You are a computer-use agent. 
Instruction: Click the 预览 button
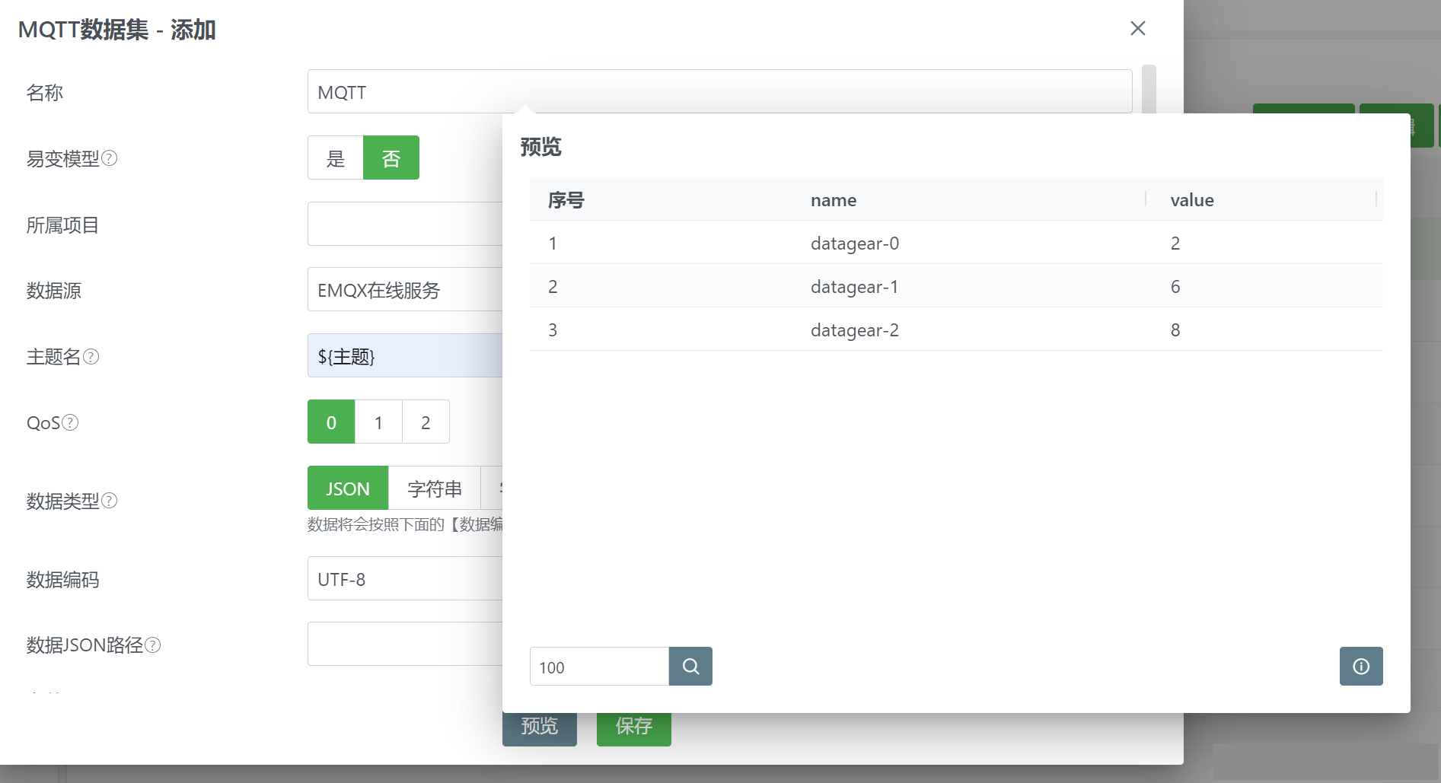540,728
